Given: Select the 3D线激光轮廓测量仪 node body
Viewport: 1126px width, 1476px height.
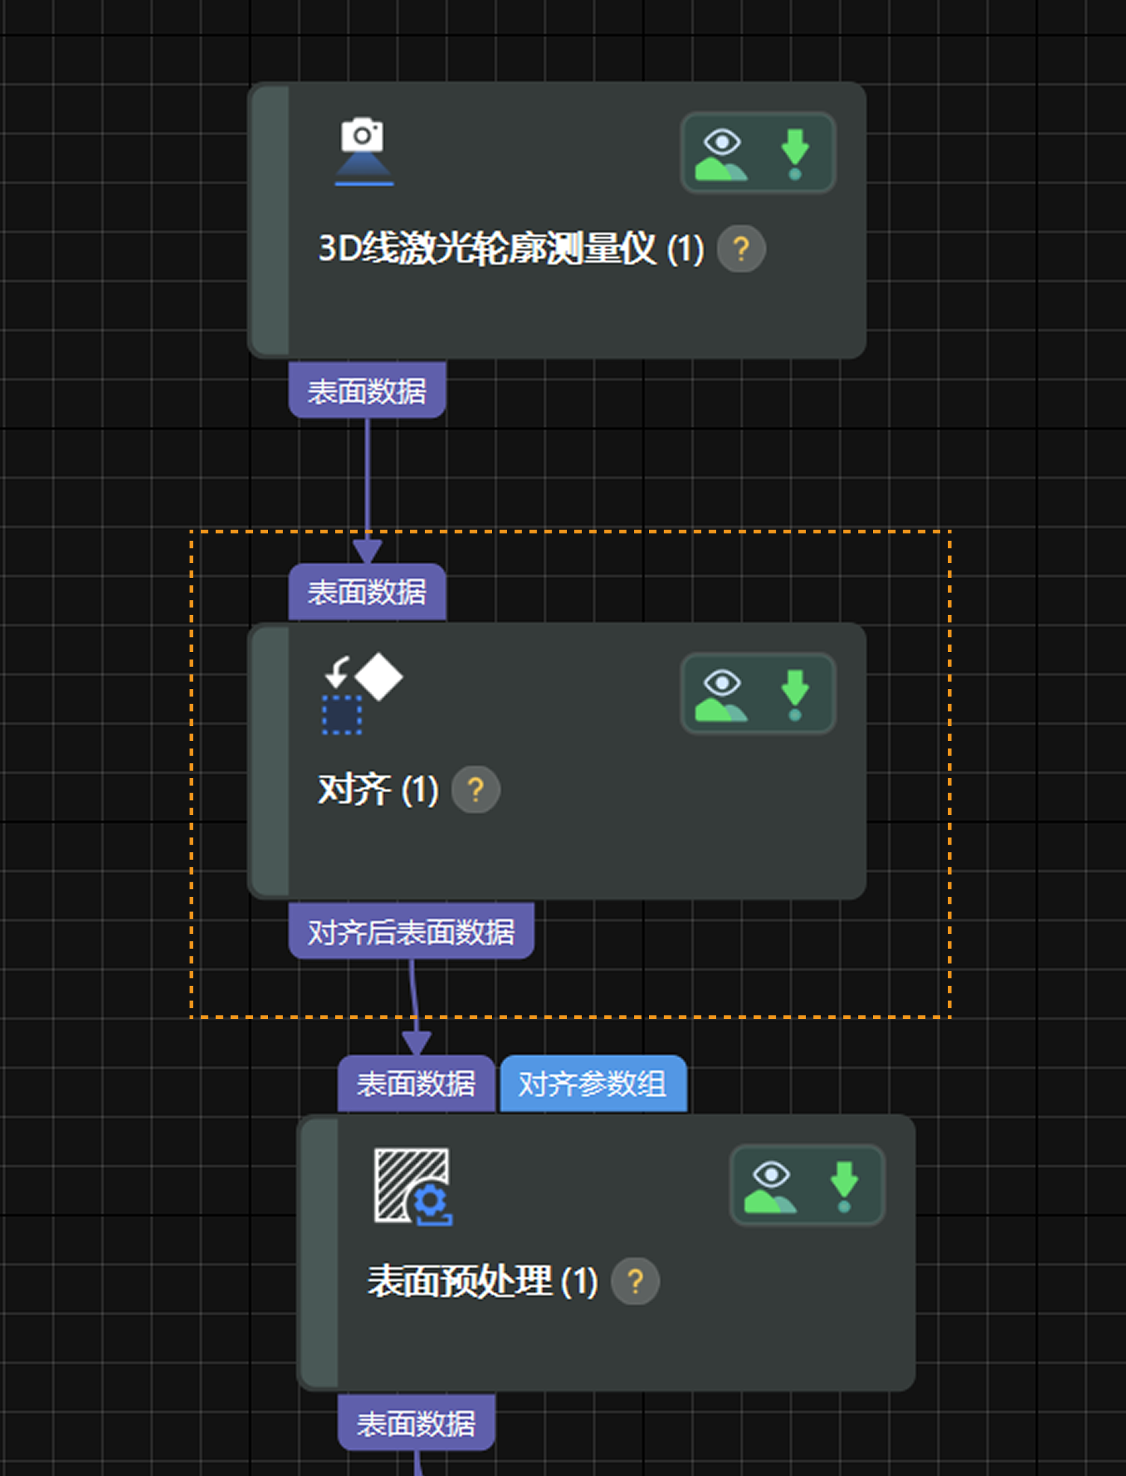Looking at the screenshot, I should point(570,315).
